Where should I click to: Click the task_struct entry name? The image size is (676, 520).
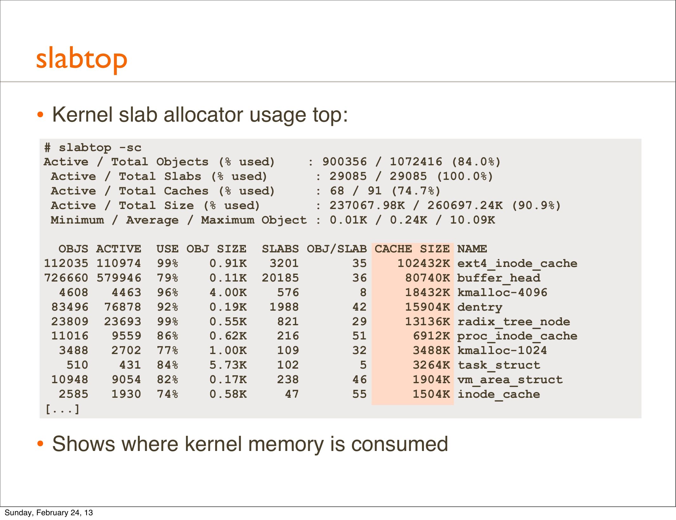coord(499,365)
